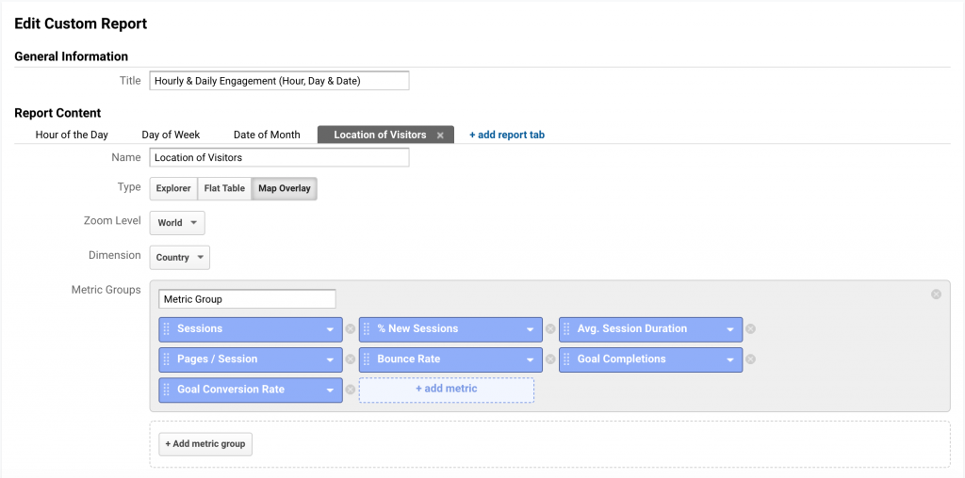Click into the report Title field
Screen dimensions: 965x478
[x=279, y=81]
